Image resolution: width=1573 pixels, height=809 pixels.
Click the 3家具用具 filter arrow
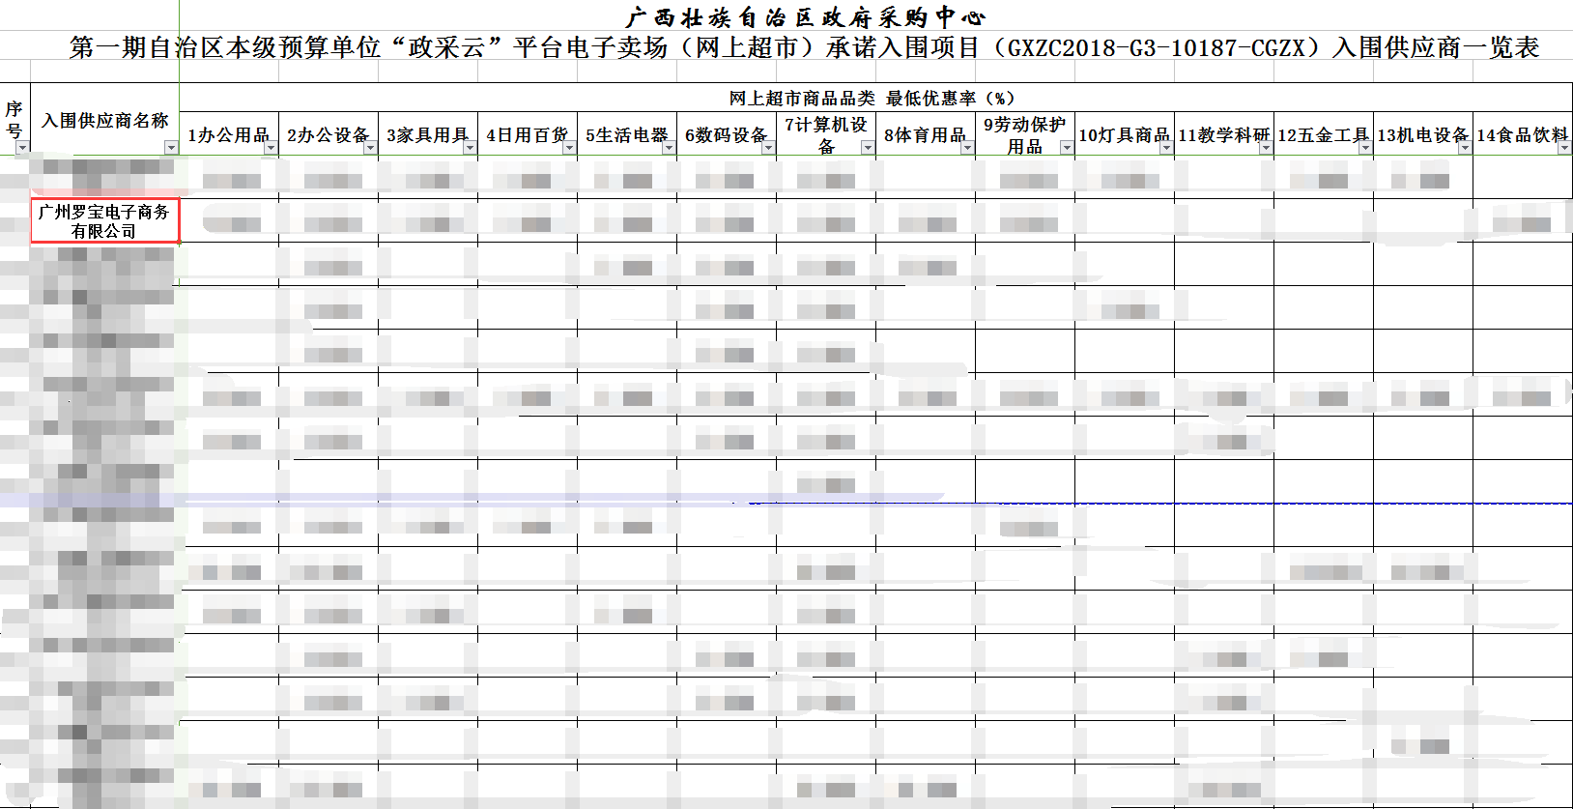tap(470, 148)
